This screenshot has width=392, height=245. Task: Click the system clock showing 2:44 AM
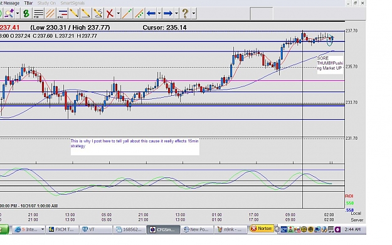[x=352, y=229]
